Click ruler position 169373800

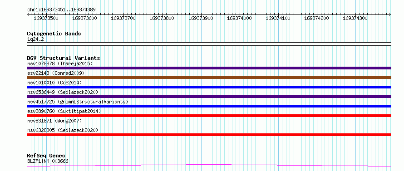(x=162, y=18)
